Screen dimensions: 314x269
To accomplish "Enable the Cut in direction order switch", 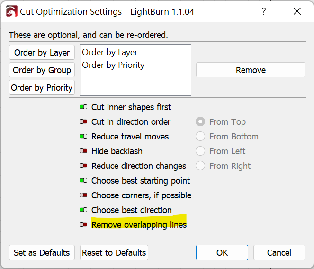I will pyautogui.click(x=83, y=121).
